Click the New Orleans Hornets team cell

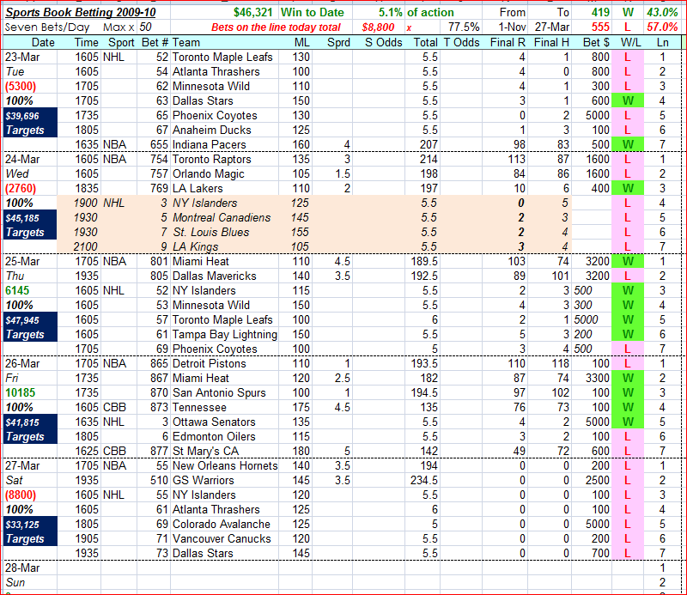(x=224, y=465)
